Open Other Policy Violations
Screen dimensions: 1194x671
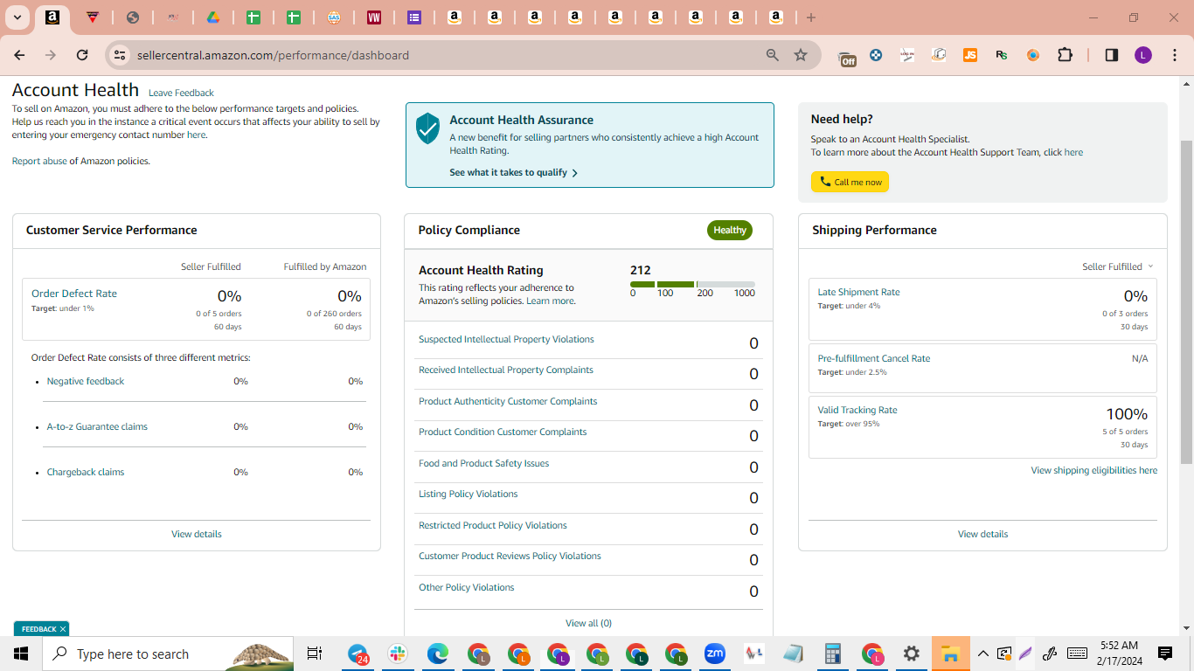coord(467,587)
